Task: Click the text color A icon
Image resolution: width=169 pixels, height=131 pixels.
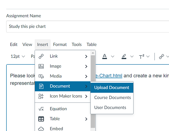Action: click(x=104, y=56)
